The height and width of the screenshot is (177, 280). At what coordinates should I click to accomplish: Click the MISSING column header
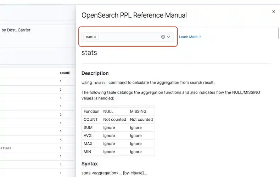(x=138, y=112)
